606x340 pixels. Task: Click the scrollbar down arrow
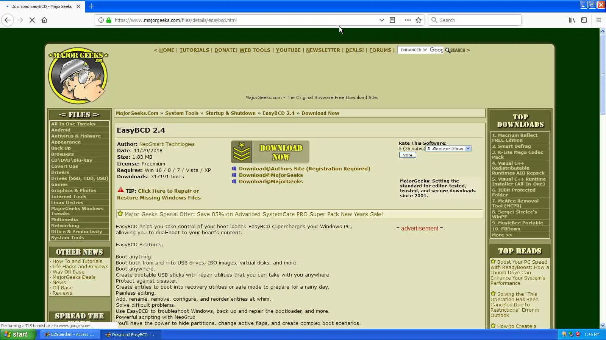click(603, 325)
